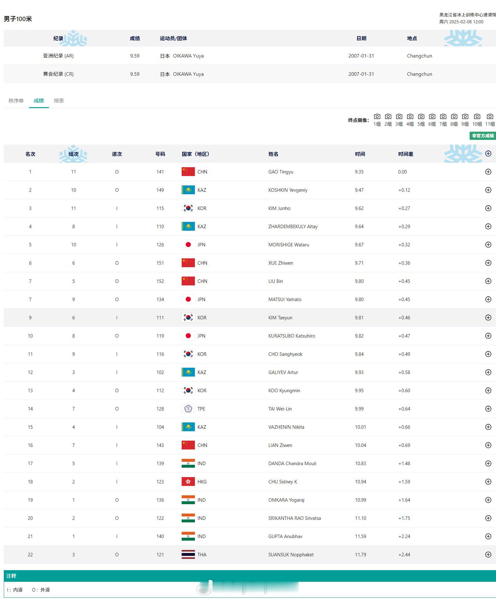Screen dimensions: 496x600
Task: Open finish camera for 8组
Action: (454, 120)
